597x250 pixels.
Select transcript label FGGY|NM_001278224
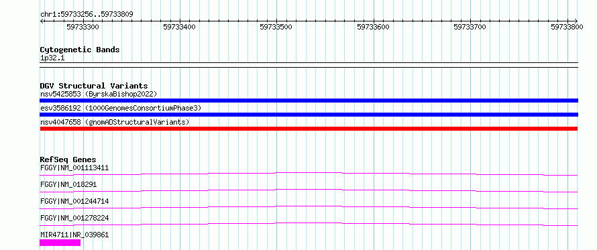(74, 218)
